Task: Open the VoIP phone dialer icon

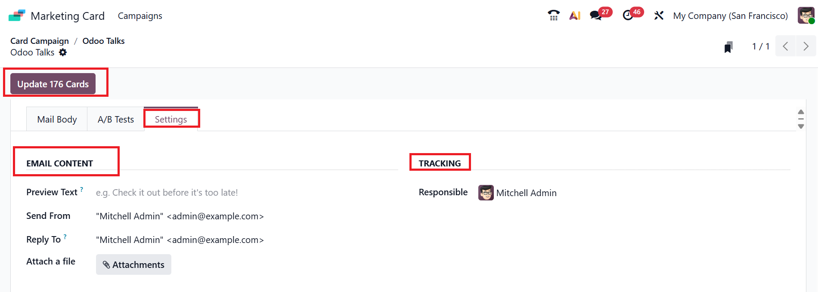Action: (554, 16)
